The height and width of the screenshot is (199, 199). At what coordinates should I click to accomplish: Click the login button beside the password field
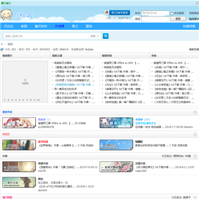tap(178, 19)
